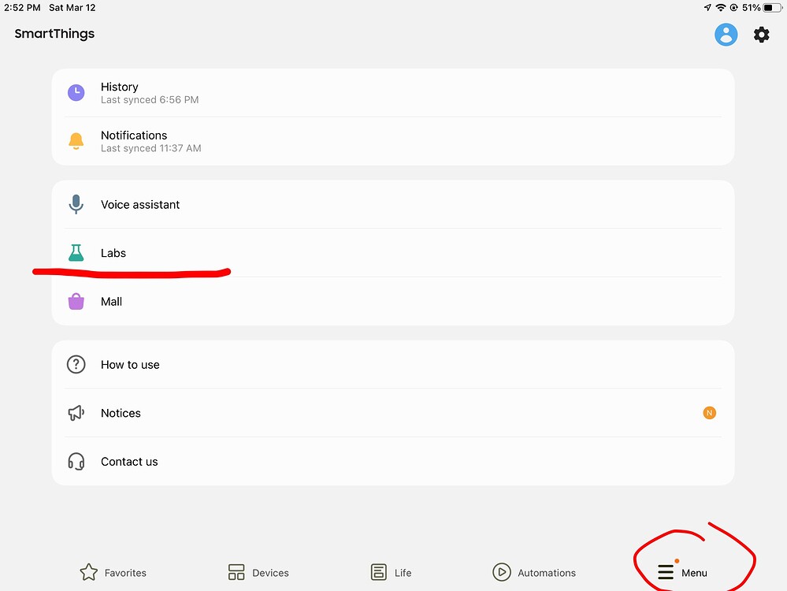Open the History clock icon

tap(76, 92)
